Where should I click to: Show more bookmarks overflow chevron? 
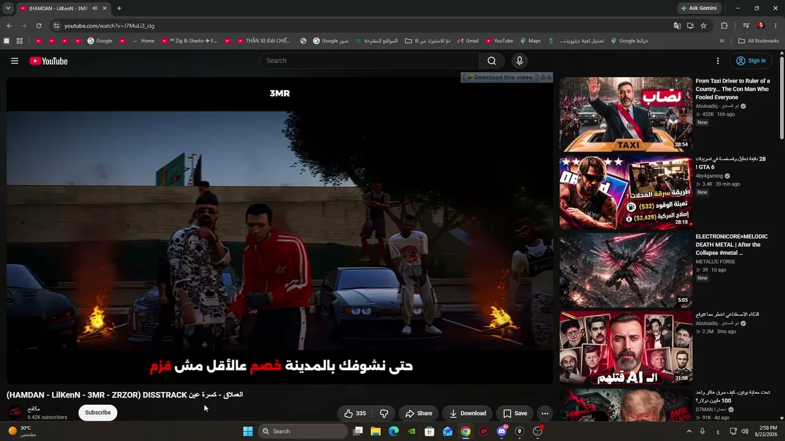[x=722, y=41]
